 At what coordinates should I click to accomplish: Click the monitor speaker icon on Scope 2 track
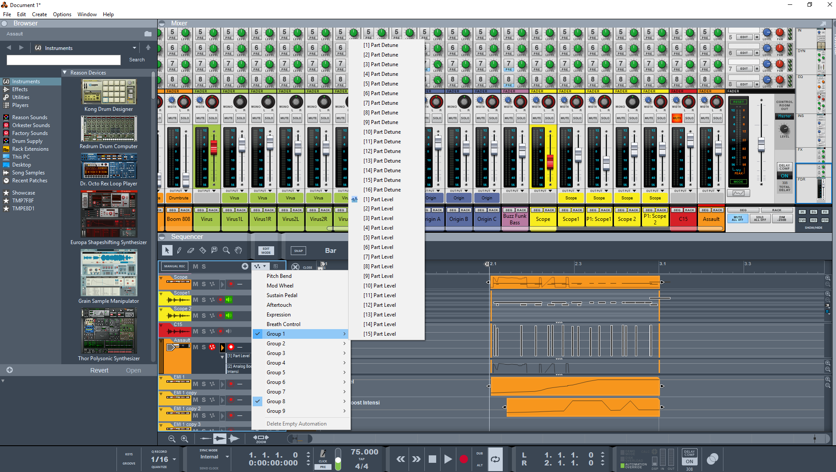(x=229, y=316)
